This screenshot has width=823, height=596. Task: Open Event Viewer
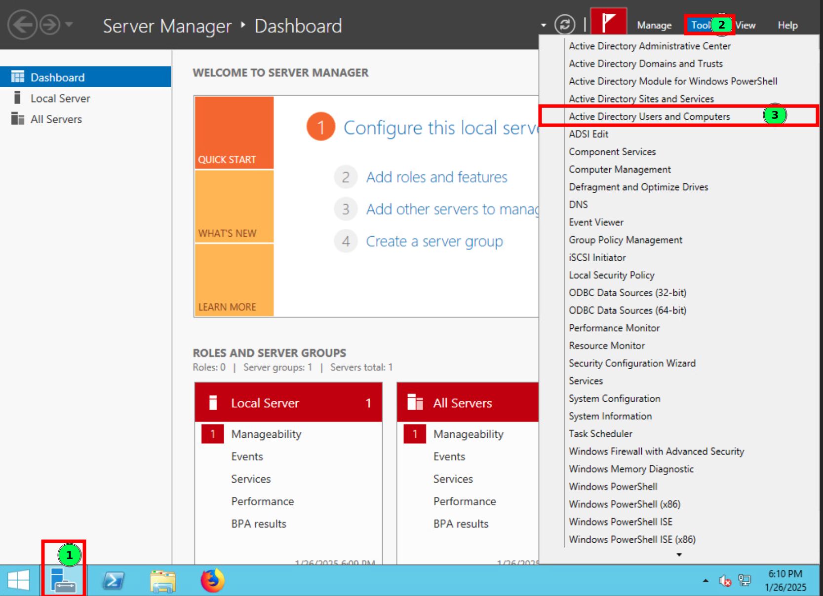pyautogui.click(x=679, y=222)
